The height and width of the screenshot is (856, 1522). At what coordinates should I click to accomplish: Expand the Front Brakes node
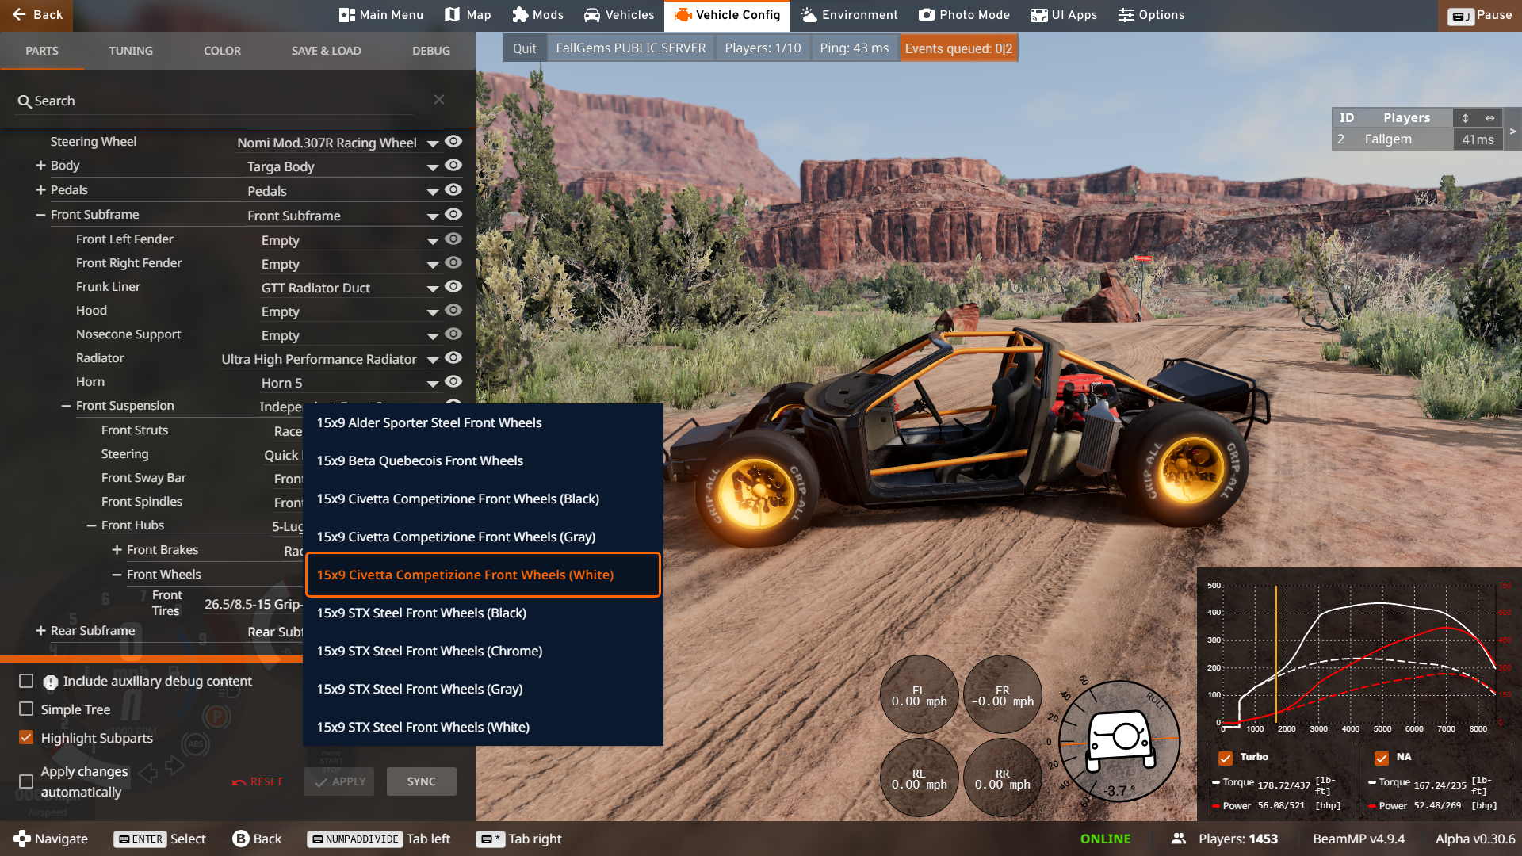click(x=117, y=549)
